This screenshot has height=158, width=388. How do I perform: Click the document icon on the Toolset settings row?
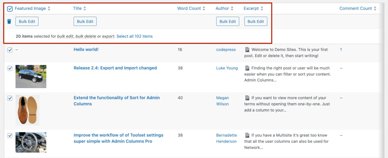pyautogui.click(x=247, y=135)
